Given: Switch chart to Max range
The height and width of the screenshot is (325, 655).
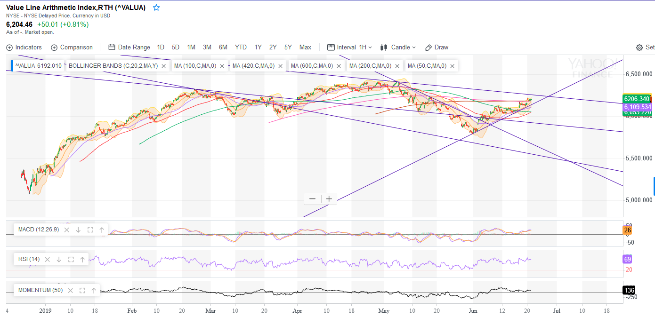Looking at the screenshot, I should point(305,48).
